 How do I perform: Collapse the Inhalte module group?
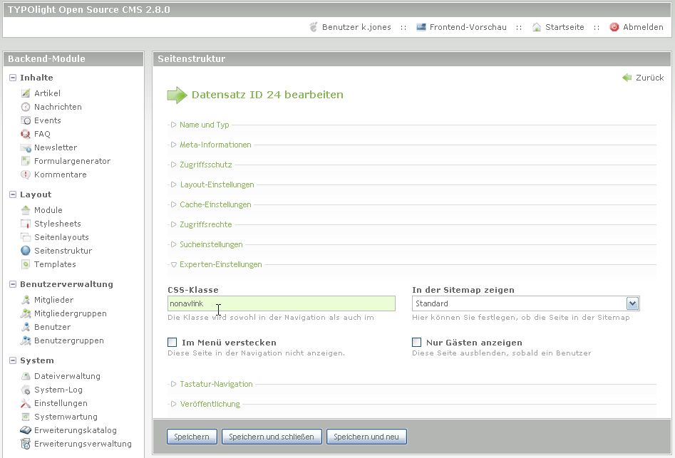click(x=13, y=78)
